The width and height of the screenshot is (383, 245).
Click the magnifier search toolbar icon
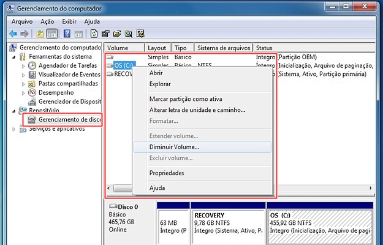click(129, 34)
